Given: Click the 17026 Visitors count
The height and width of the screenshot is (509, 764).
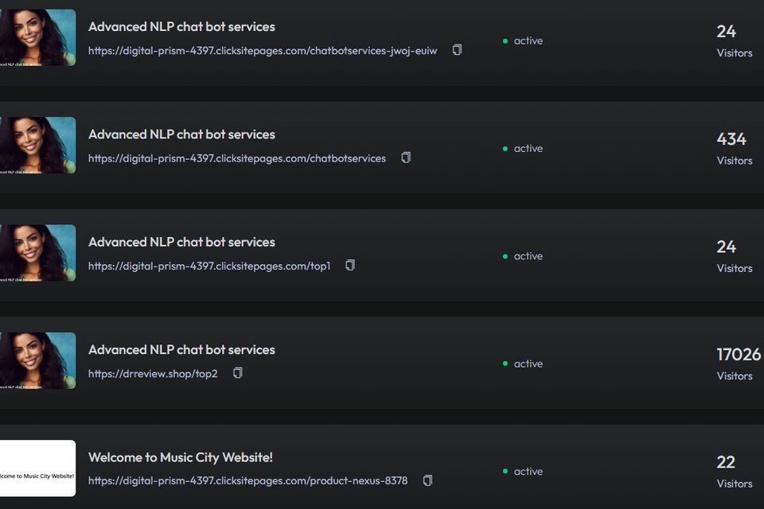Looking at the screenshot, I should [x=738, y=363].
